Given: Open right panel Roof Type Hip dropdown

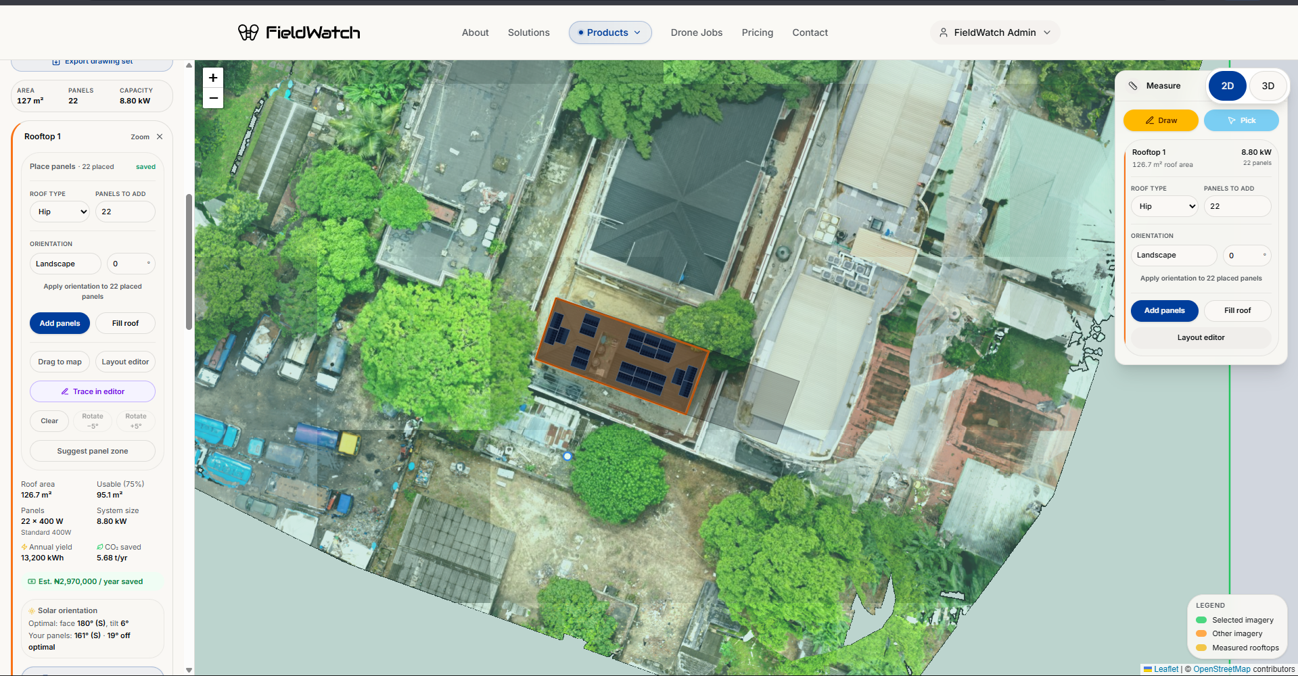Looking at the screenshot, I should point(1164,206).
